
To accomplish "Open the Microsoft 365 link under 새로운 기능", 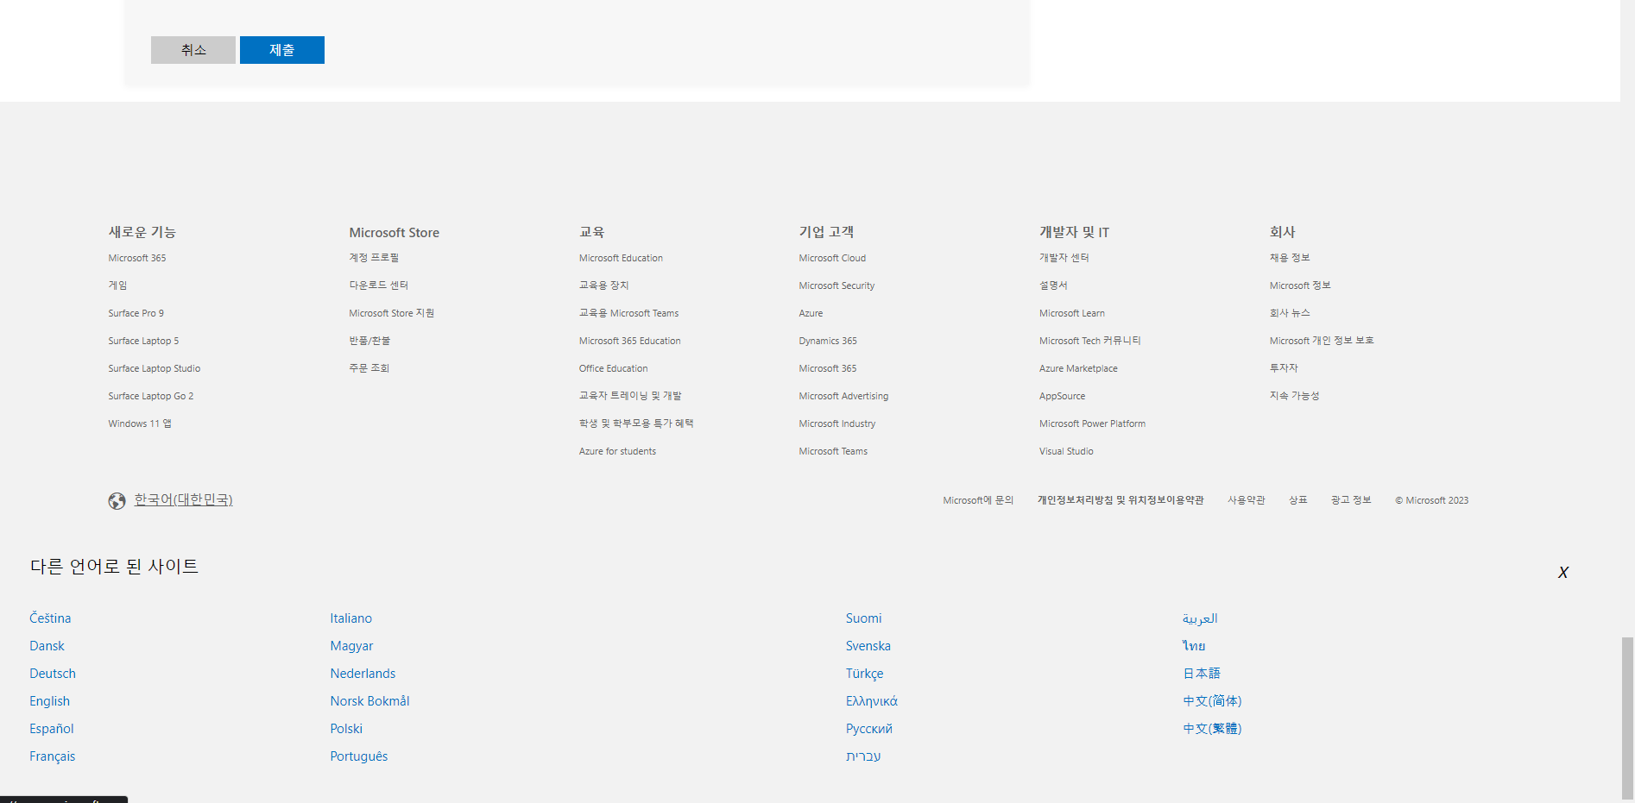I will pyautogui.click(x=137, y=258).
